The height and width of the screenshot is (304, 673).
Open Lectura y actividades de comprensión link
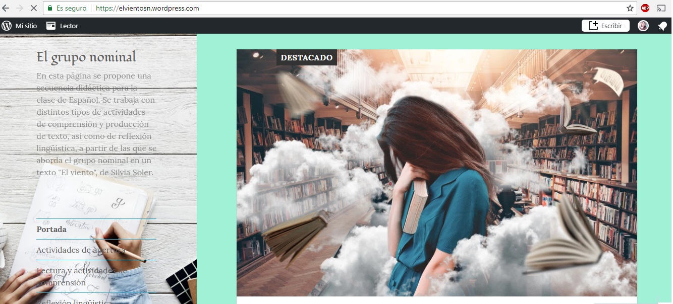click(x=82, y=277)
